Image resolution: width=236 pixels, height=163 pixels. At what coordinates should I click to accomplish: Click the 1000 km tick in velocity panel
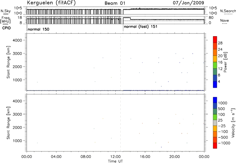tap(17, 141)
